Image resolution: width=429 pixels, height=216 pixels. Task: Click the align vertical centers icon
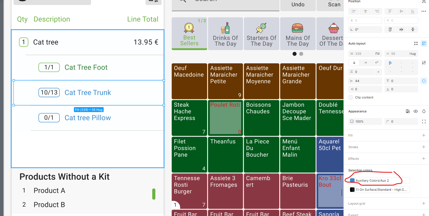point(401,11)
